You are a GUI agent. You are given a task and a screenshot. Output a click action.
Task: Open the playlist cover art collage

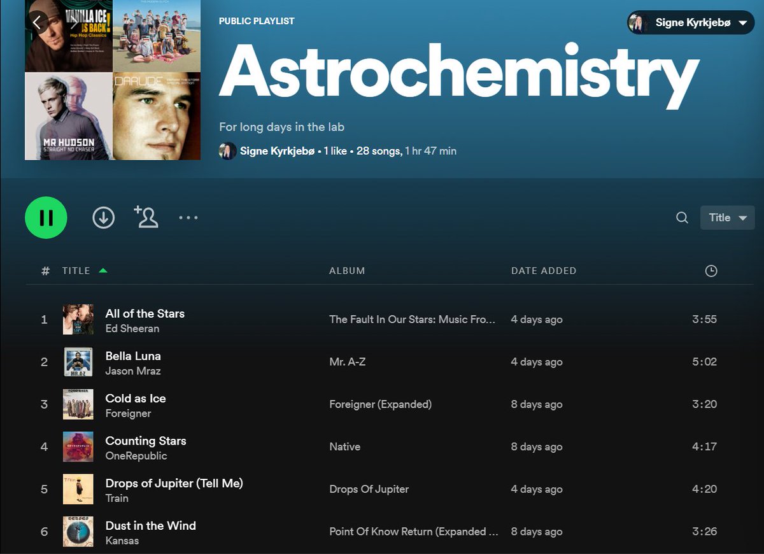(113, 80)
